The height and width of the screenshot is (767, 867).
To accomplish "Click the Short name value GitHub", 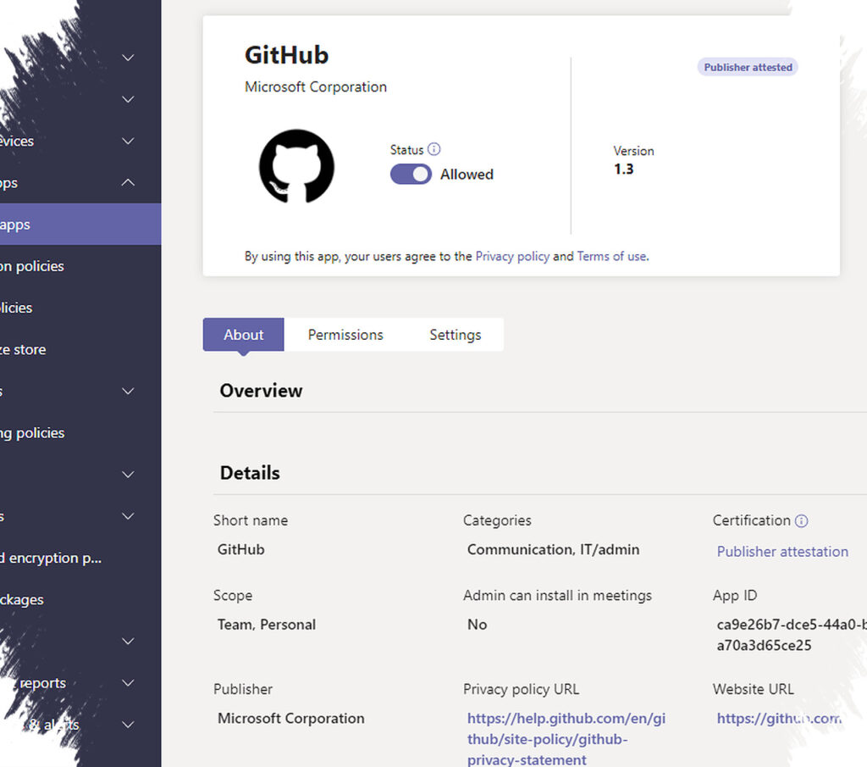I will point(240,549).
